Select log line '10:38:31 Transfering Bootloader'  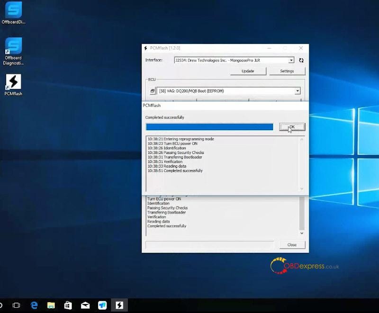click(175, 157)
